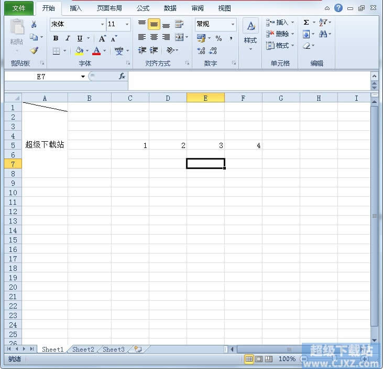Screen dimensions: 383x369
Task: Center text horizontally in cell
Action: (154, 37)
